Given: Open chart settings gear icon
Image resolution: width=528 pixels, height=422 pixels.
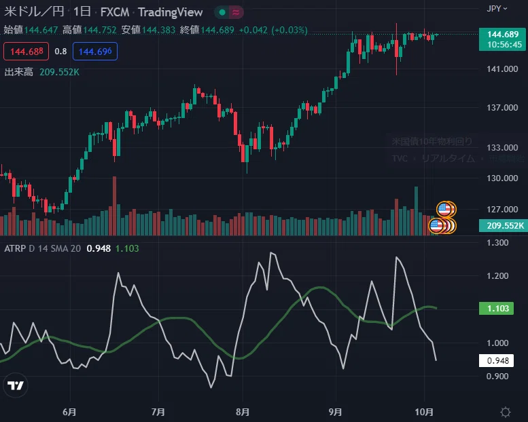Looking at the screenshot, I should click(x=506, y=412).
